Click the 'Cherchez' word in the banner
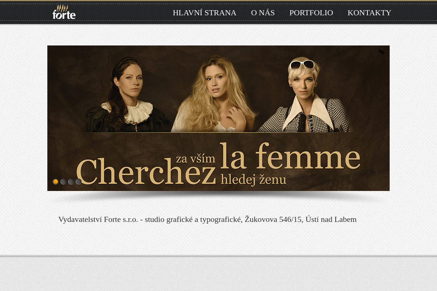The height and width of the screenshot is (291, 437). point(146,172)
